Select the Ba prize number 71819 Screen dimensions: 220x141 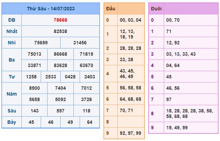(87, 54)
